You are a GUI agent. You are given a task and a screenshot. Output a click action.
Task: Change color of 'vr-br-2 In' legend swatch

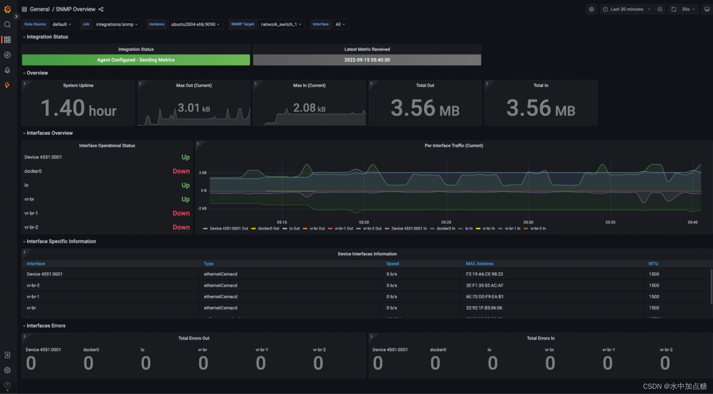(x=526, y=229)
